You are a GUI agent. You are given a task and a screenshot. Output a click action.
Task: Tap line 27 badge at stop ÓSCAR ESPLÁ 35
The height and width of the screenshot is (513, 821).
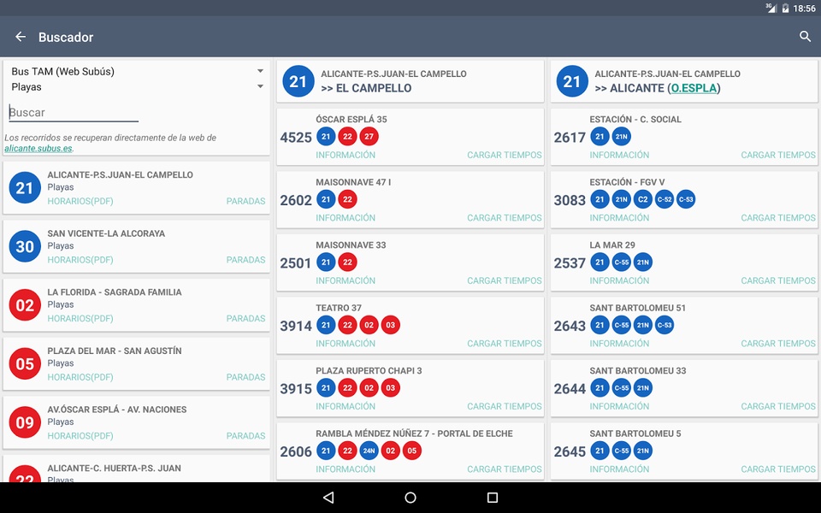click(369, 137)
